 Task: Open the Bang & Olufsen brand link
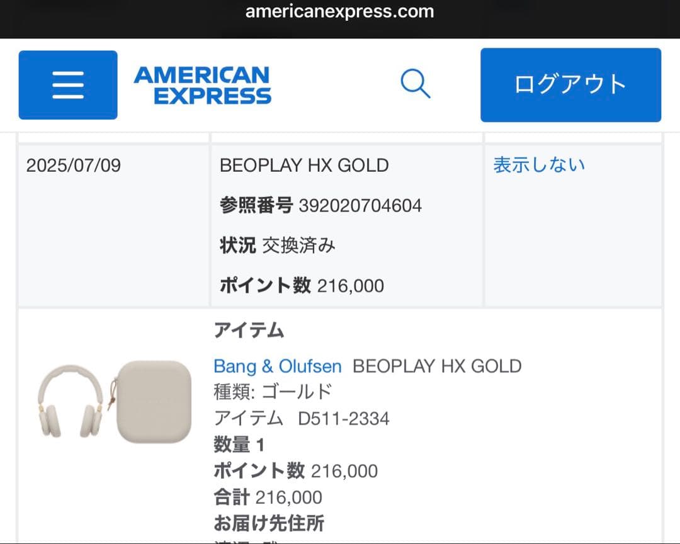(277, 366)
